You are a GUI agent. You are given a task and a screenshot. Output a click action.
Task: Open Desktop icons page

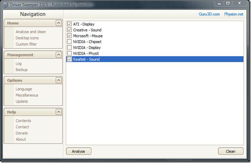pos(27,38)
